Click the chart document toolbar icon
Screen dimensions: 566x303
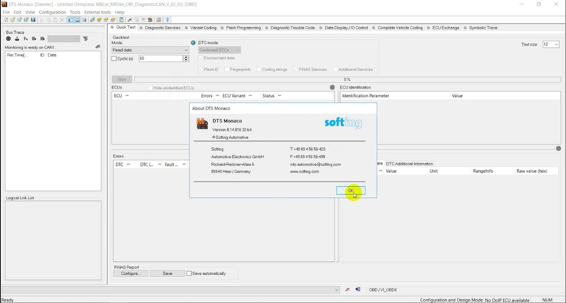(x=121, y=20)
